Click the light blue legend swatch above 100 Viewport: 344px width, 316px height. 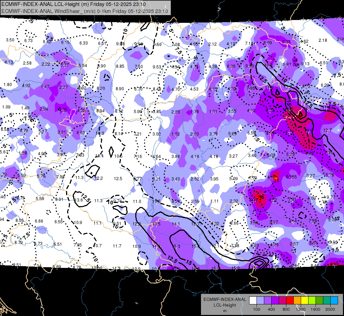260,300
